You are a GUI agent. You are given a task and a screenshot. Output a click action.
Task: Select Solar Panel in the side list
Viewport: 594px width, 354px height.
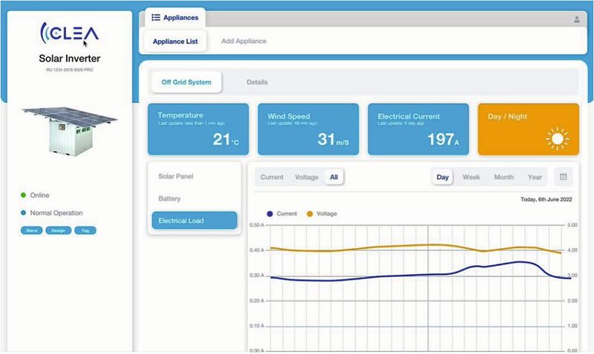coord(176,176)
